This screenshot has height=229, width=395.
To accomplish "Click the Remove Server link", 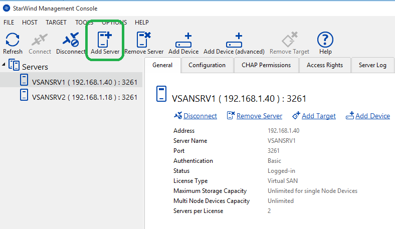I will pyautogui.click(x=259, y=116).
